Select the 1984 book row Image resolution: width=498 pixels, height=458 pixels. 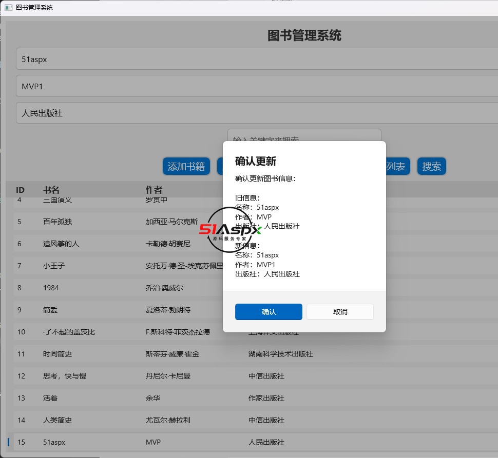103,288
